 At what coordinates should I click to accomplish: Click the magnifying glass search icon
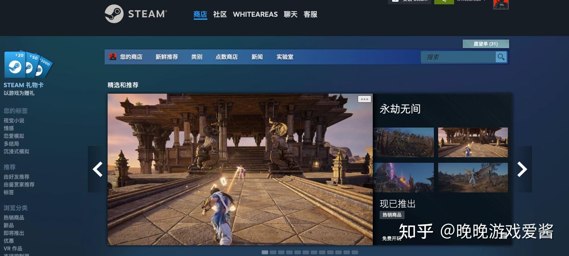[x=501, y=57]
